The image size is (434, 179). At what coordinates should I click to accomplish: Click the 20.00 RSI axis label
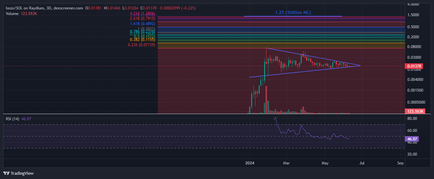(x=412, y=154)
